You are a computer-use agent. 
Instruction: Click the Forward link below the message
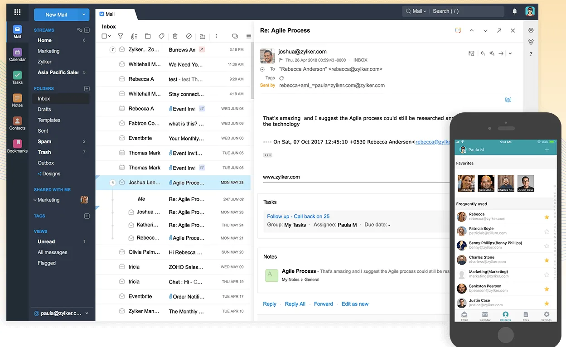click(323, 304)
